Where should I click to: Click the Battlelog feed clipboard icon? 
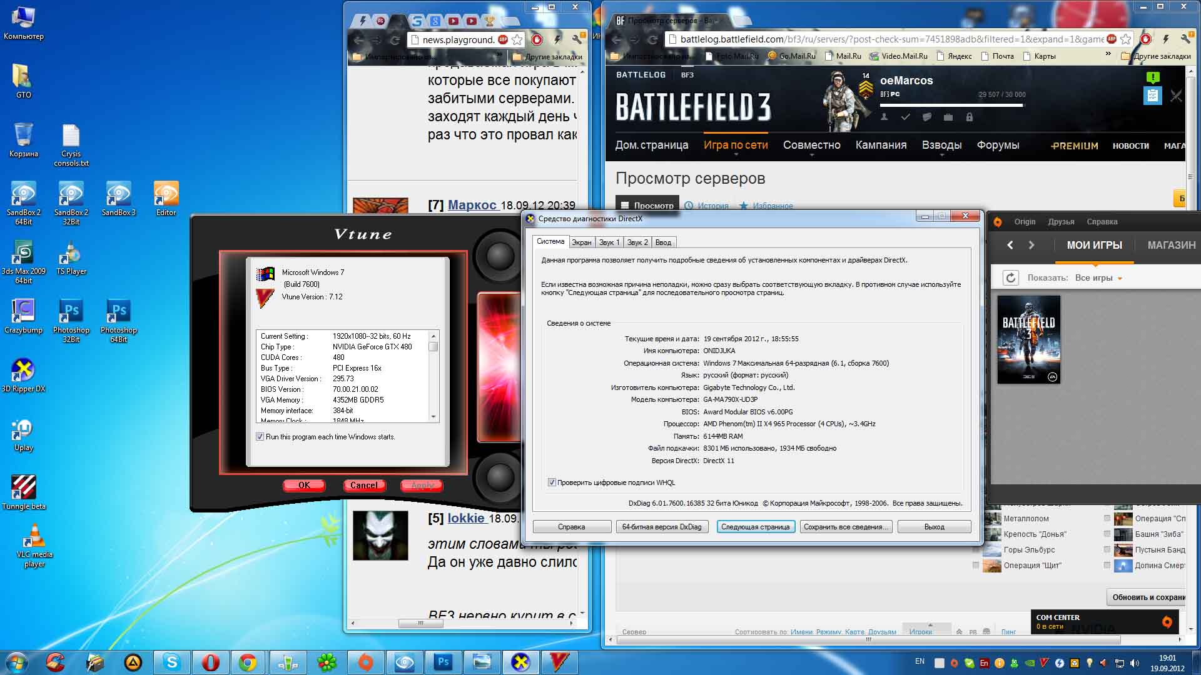[x=1153, y=96]
